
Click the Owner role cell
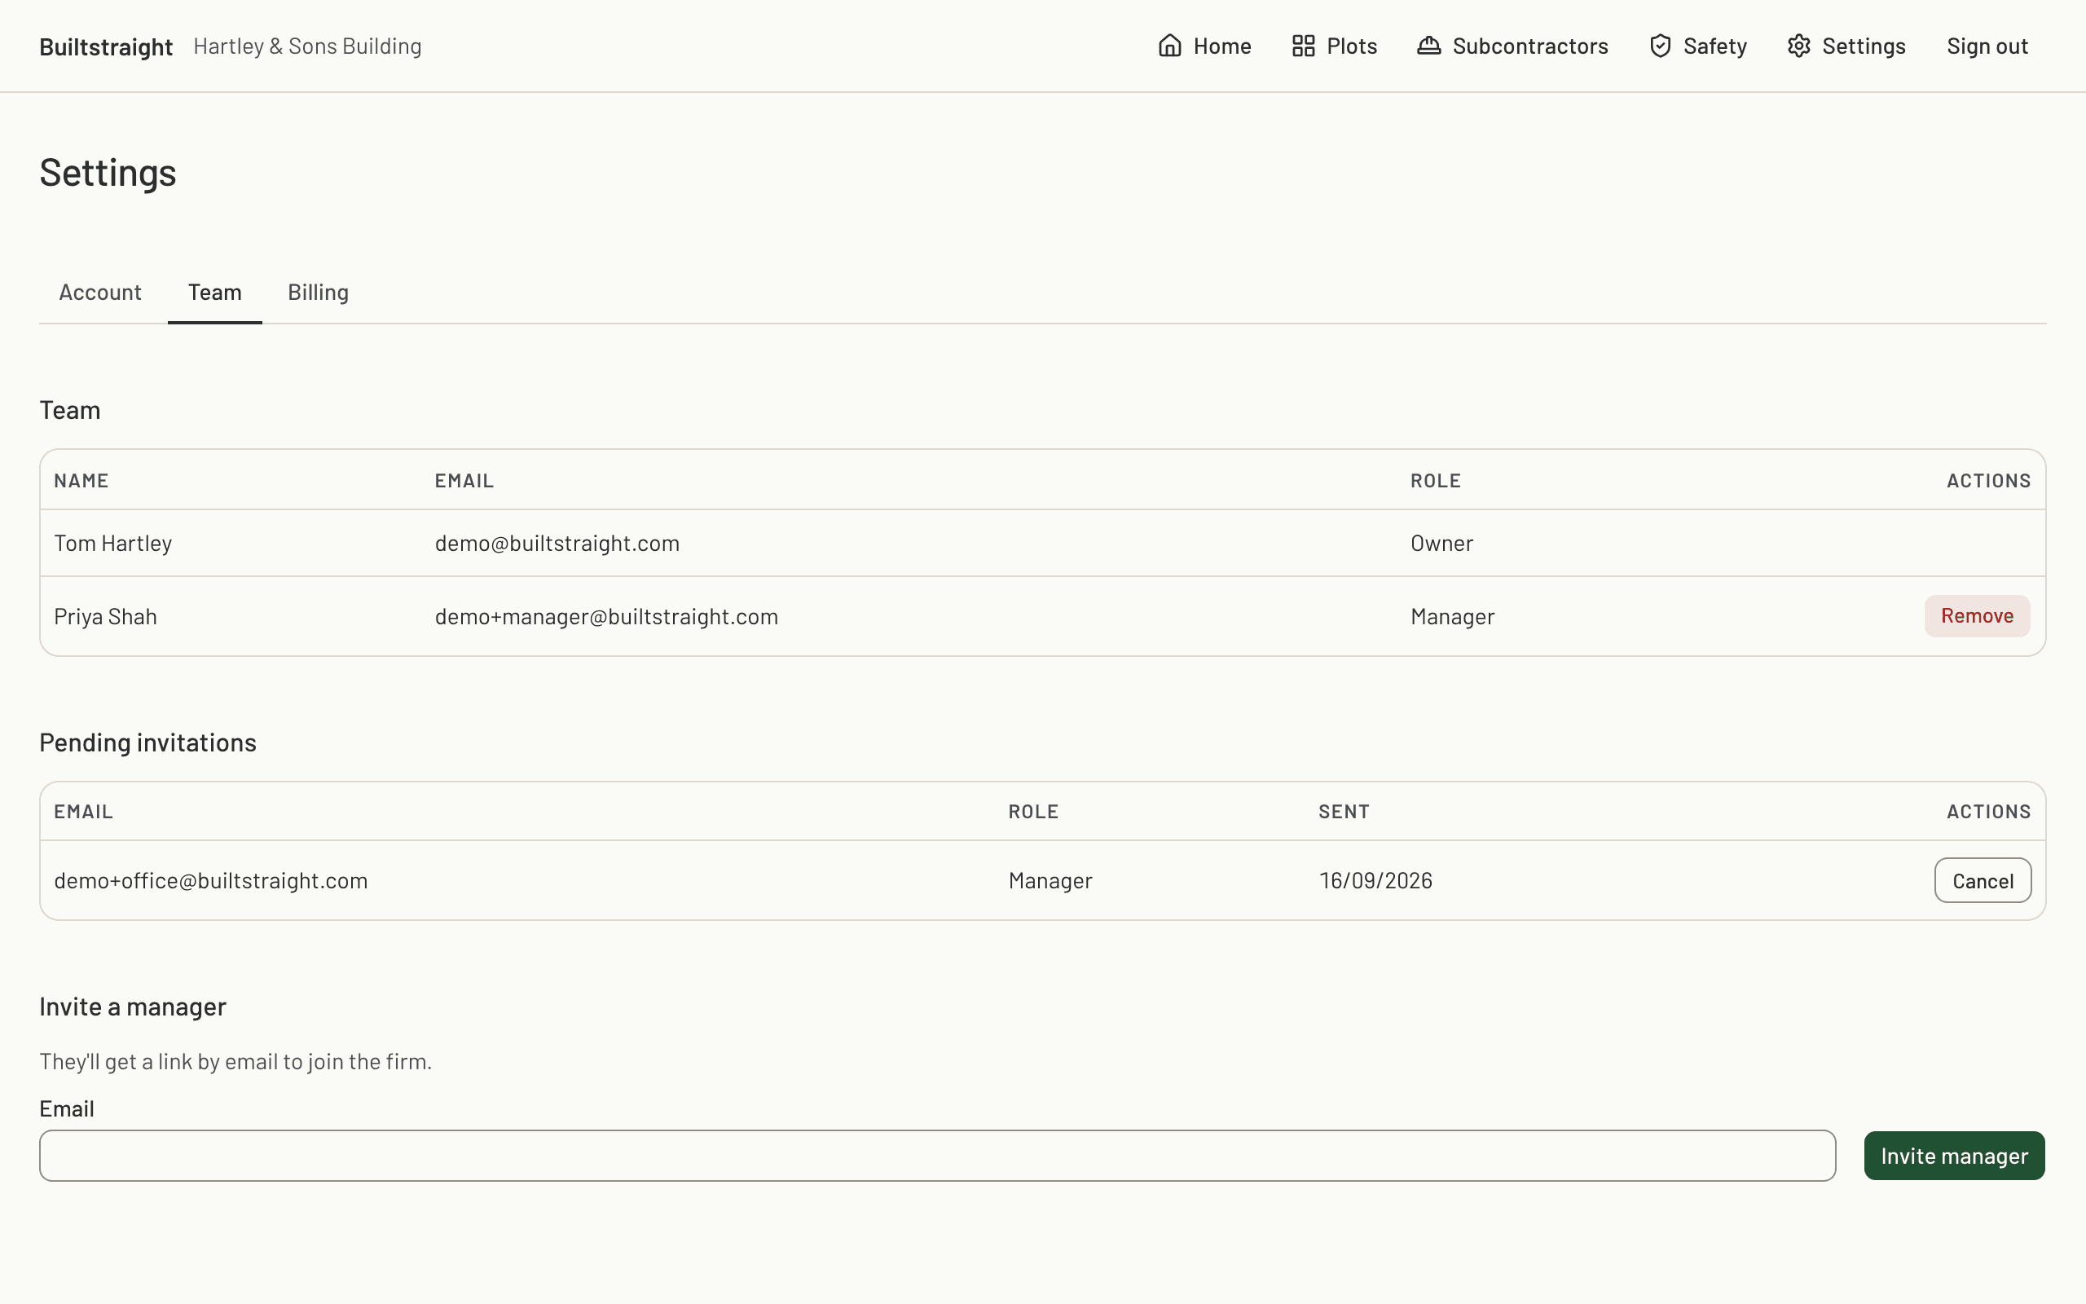1441,544
